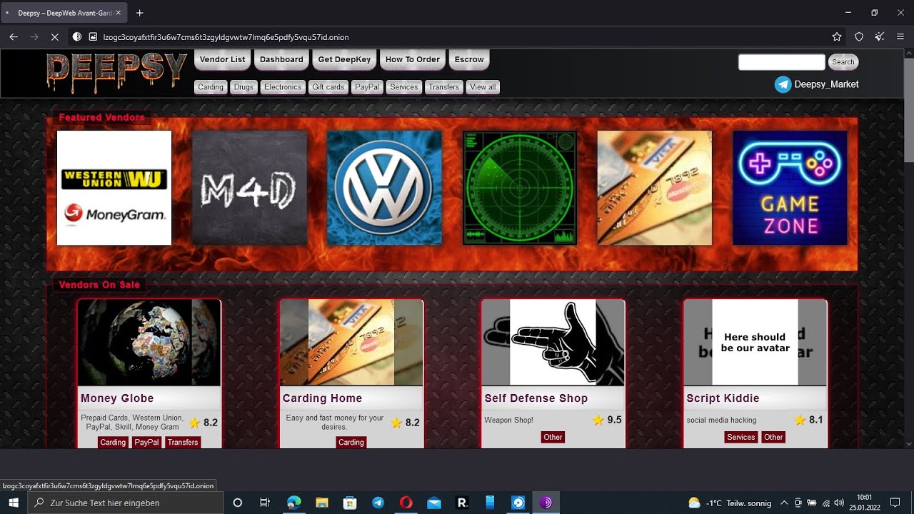Stop page loading with X button
The image size is (914, 514).
55,36
